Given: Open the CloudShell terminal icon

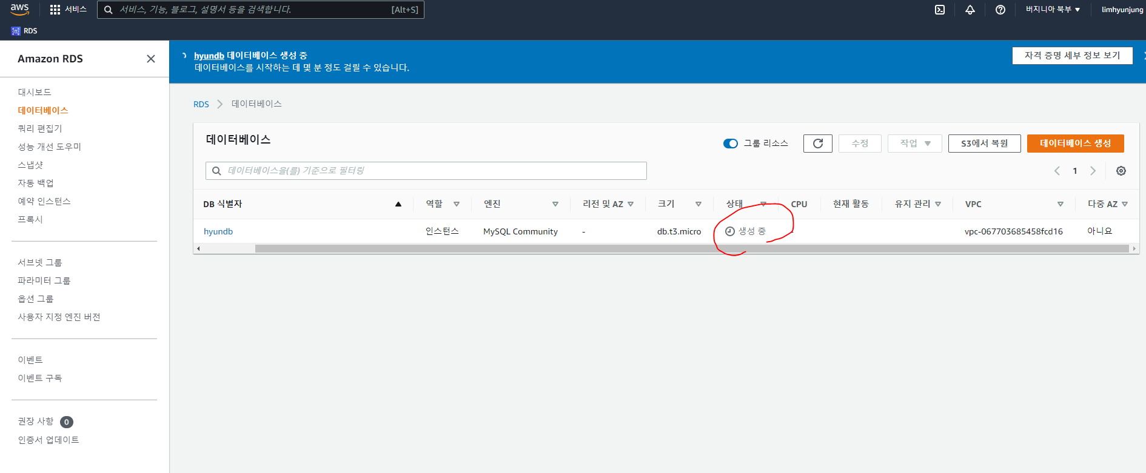Looking at the screenshot, I should click(940, 10).
